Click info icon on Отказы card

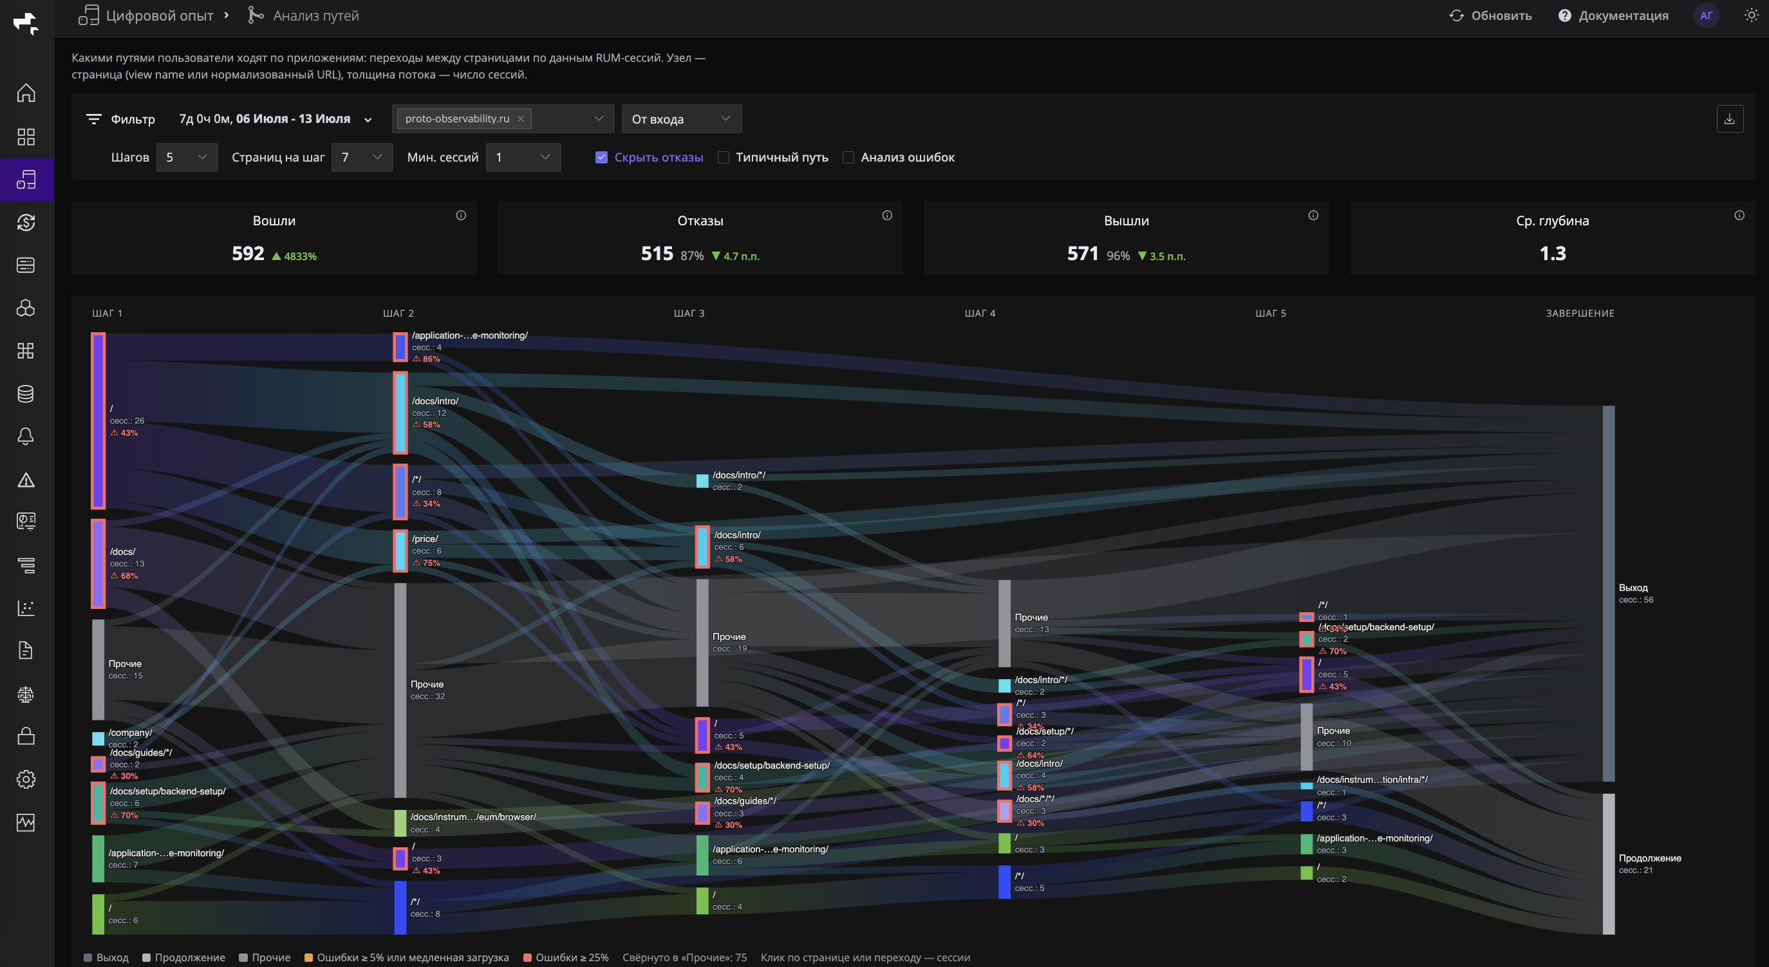tap(886, 216)
